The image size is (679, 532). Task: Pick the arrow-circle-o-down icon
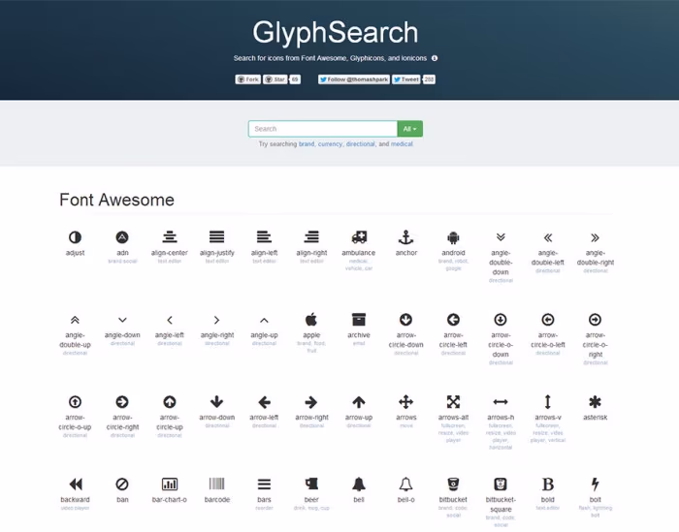click(x=501, y=320)
